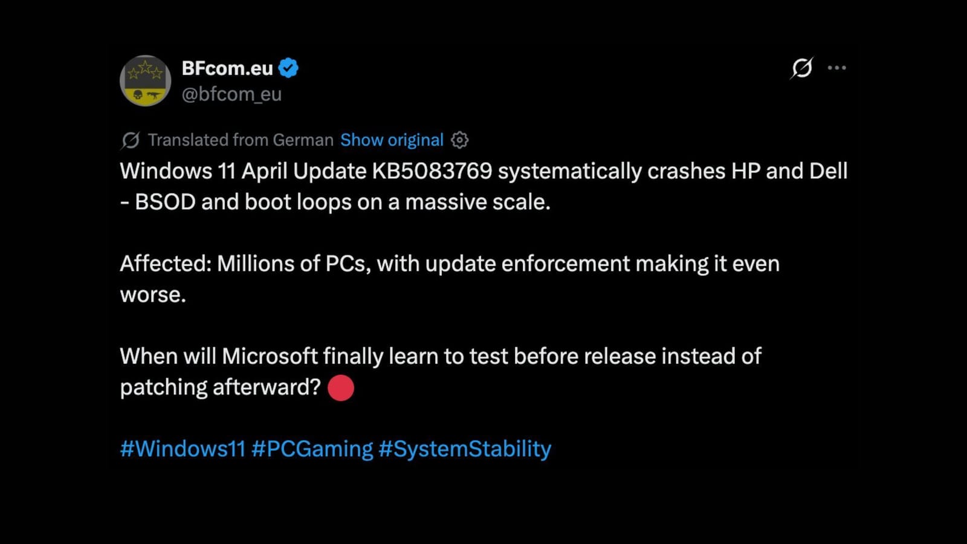Click the "When will Microsoft" question line
The height and width of the screenshot is (544, 967).
pyautogui.click(x=441, y=357)
